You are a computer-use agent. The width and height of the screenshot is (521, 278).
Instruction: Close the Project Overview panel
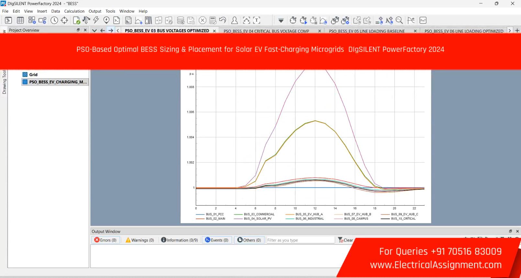pyautogui.click(x=85, y=30)
